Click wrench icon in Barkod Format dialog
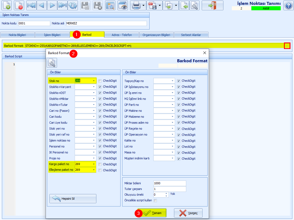 pyautogui.click(x=52, y=63)
